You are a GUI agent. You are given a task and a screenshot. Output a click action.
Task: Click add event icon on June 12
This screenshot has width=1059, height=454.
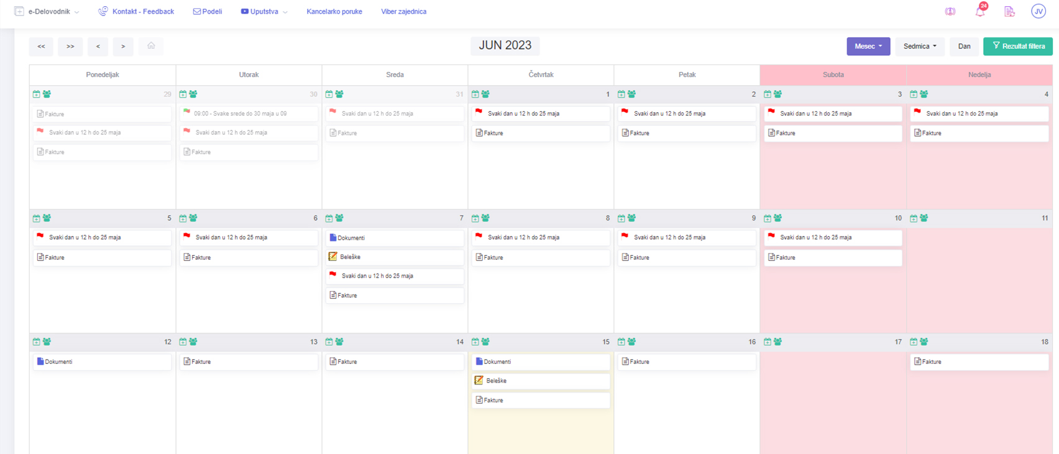[x=37, y=342]
